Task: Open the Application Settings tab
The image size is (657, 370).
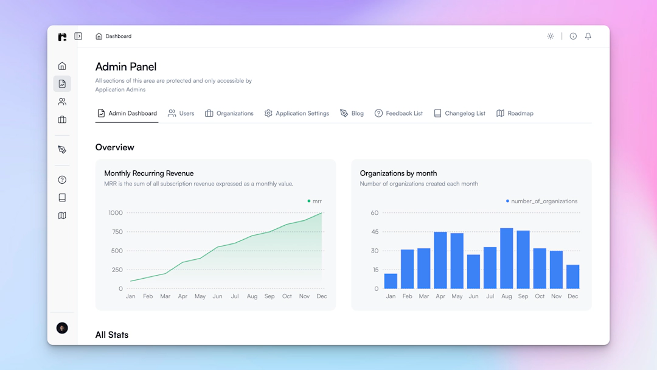Action: coord(297,113)
